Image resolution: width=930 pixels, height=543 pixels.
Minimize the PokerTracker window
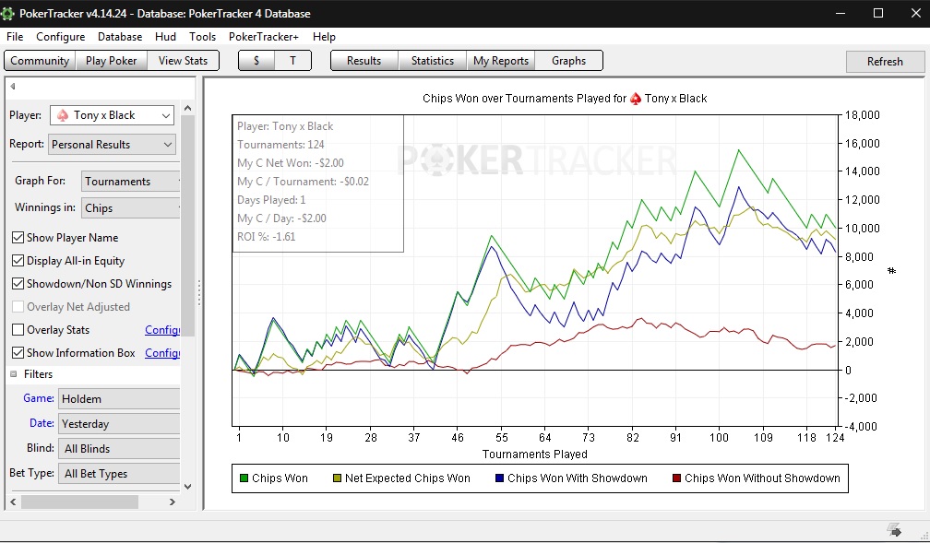[841, 13]
